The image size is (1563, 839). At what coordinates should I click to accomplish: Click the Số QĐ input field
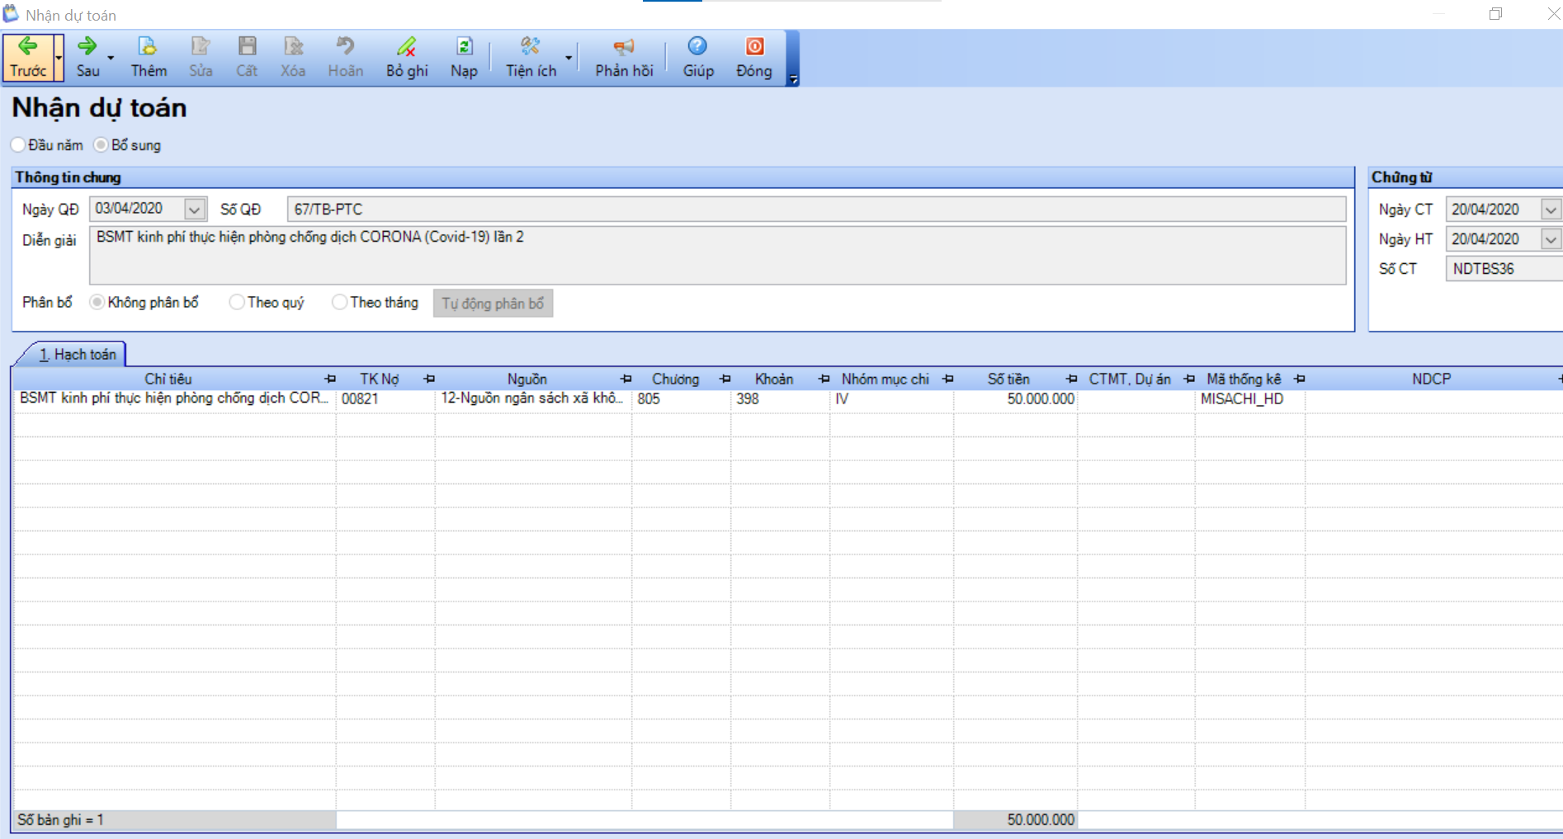pyautogui.click(x=815, y=210)
